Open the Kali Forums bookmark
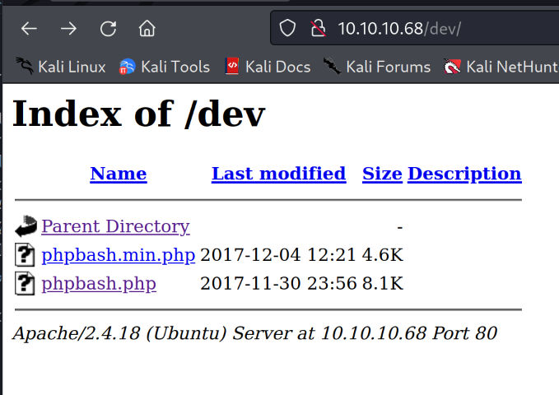This screenshot has width=559, height=395. point(377,67)
